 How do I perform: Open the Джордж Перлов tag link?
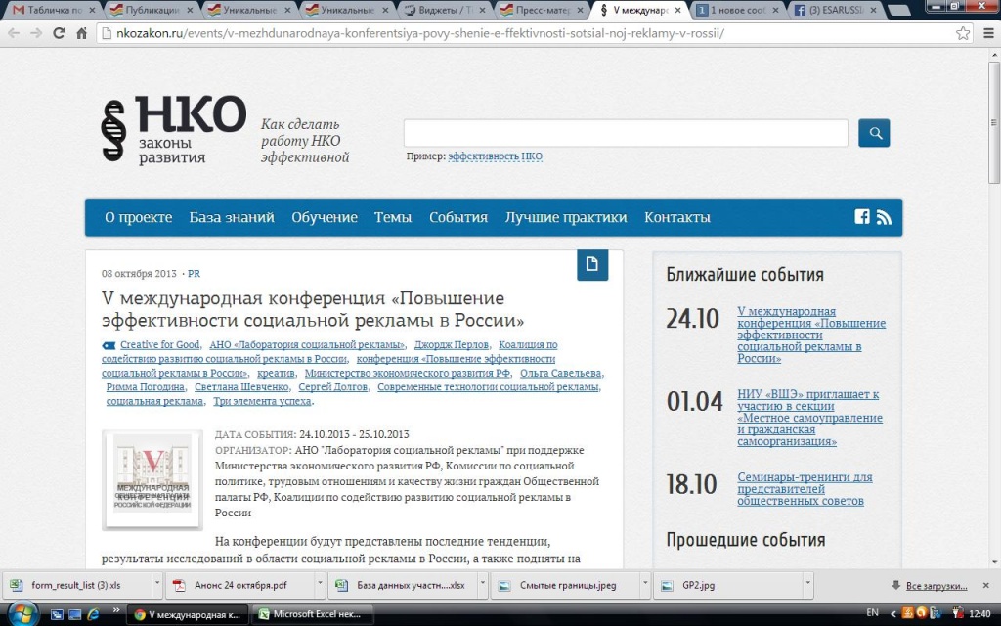[x=452, y=345]
